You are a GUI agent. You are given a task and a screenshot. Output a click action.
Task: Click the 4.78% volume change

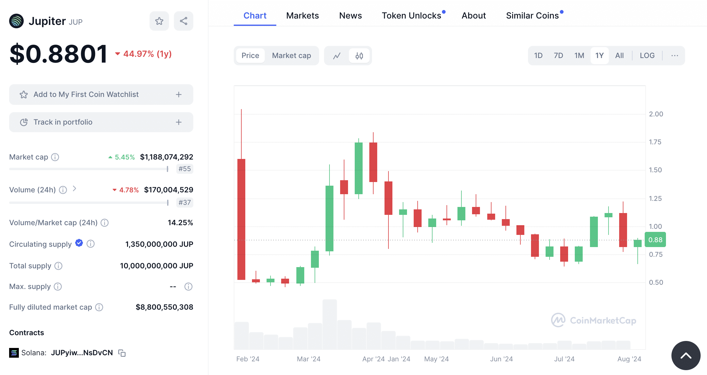point(126,190)
